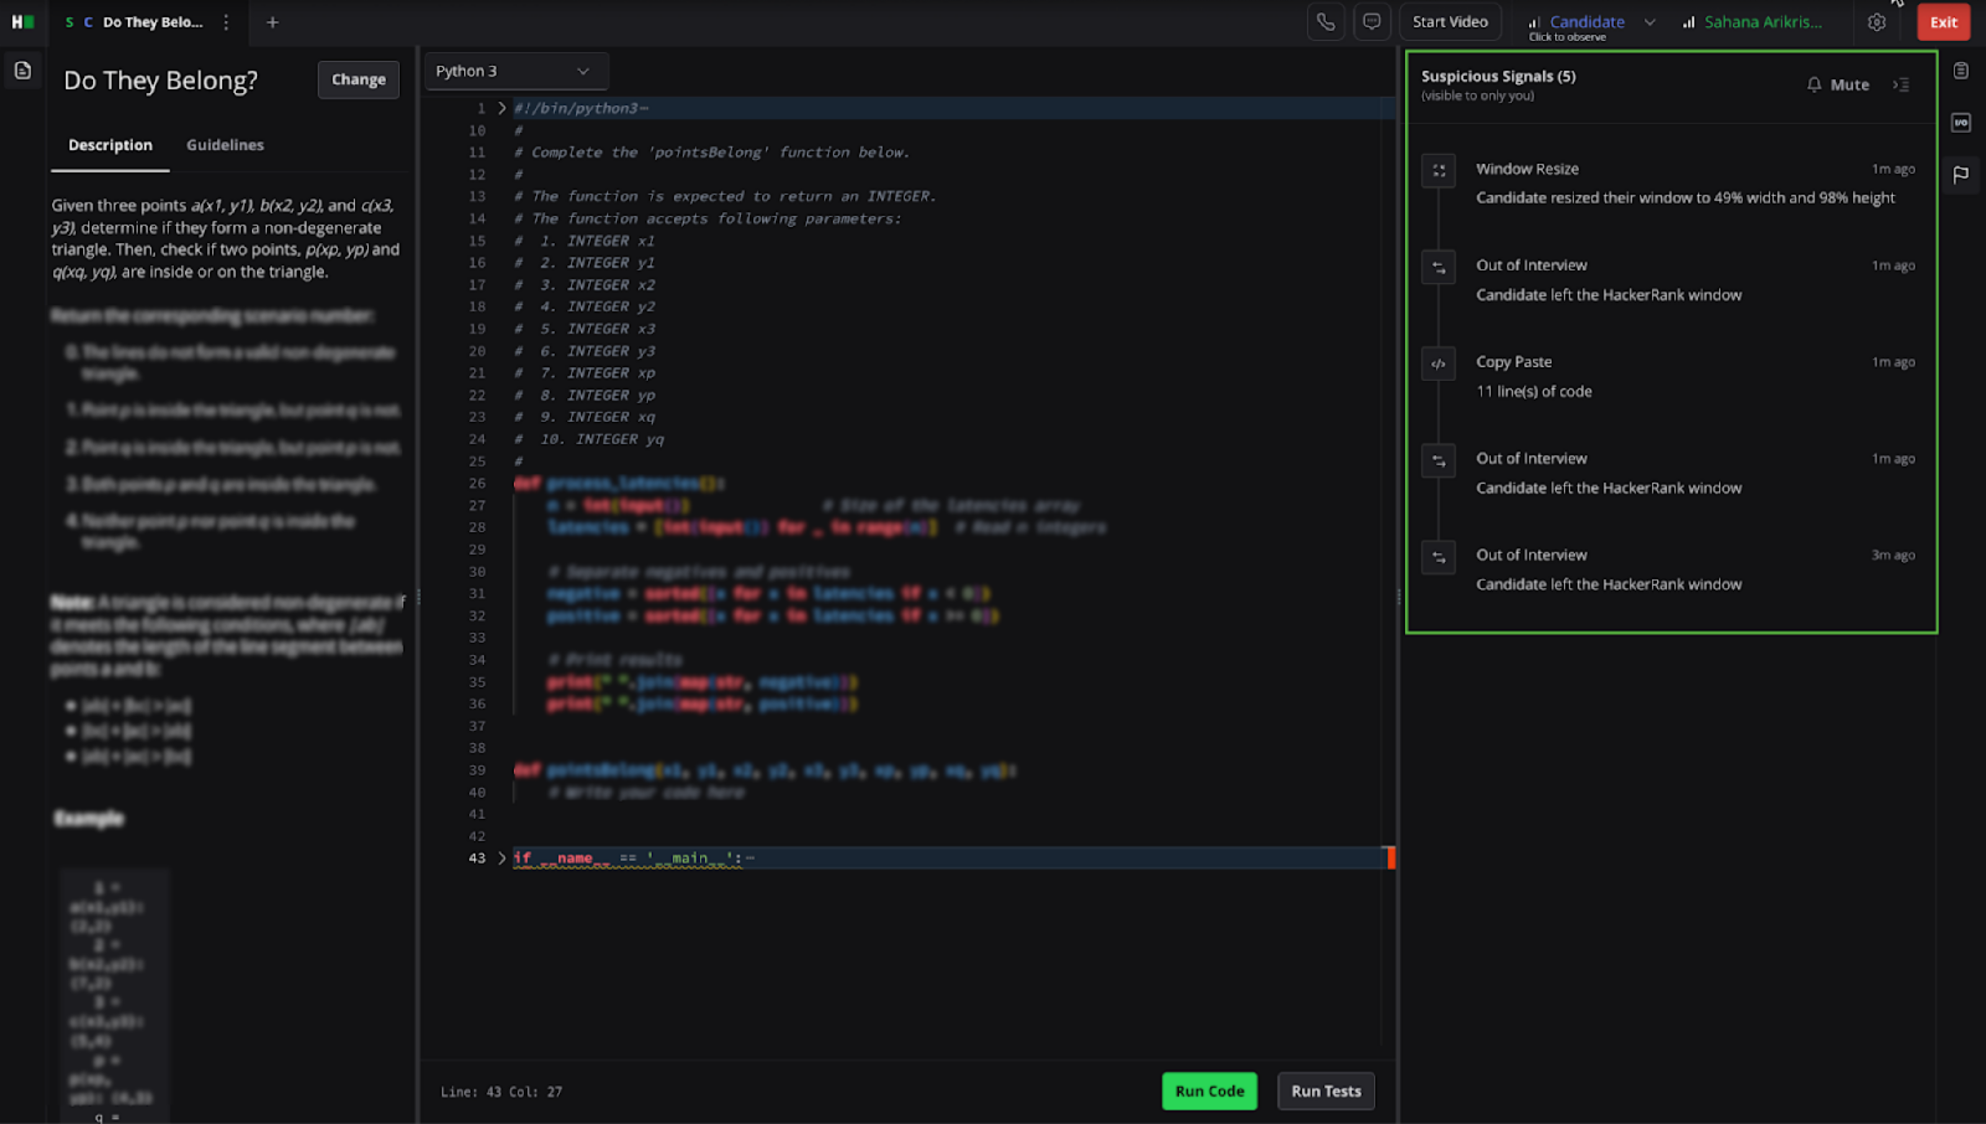The height and width of the screenshot is (1124, 1986).
Task: Expand folded code at line 1
Action: pos(502,108)
